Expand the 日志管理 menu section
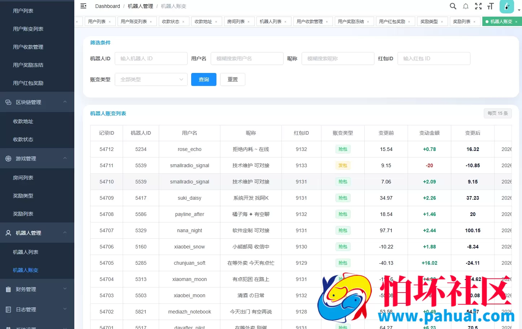This screenshot has width=522, height=329. [x=65, y=309]
